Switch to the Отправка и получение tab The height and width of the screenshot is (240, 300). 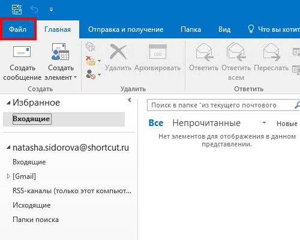pos(126,29)
